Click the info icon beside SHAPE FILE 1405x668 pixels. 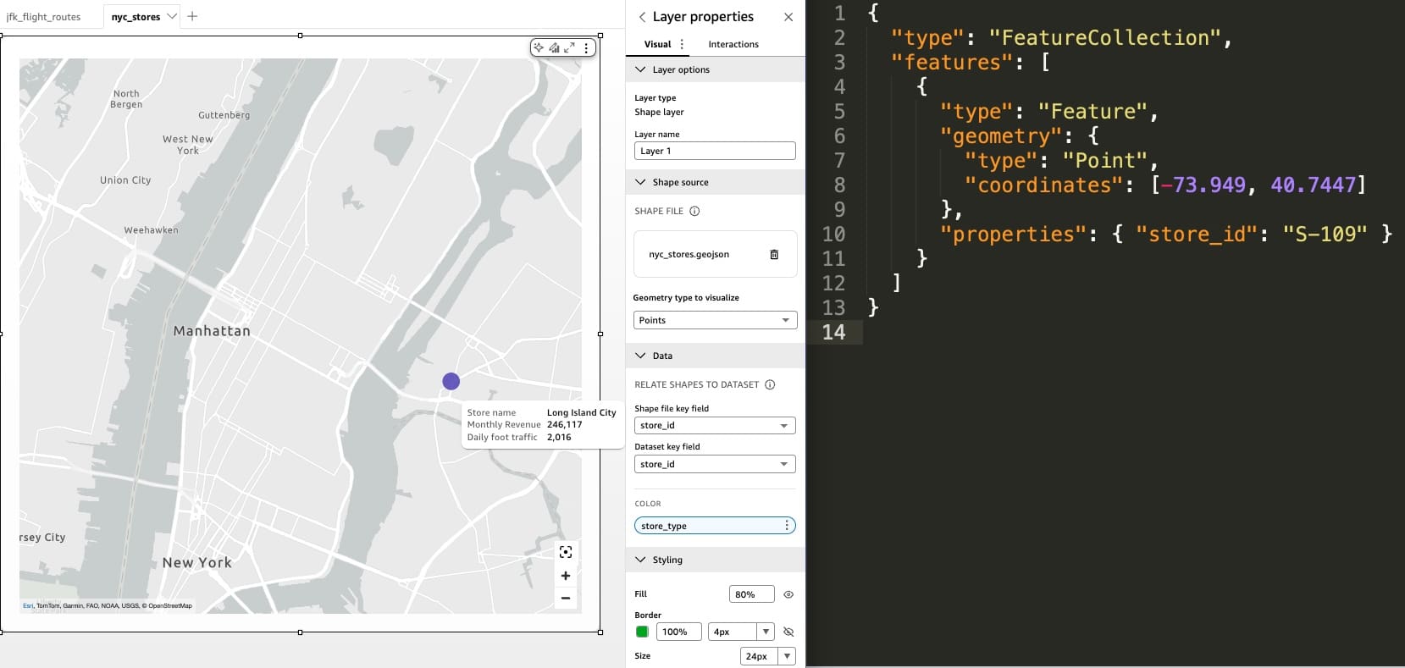point(694,211)
